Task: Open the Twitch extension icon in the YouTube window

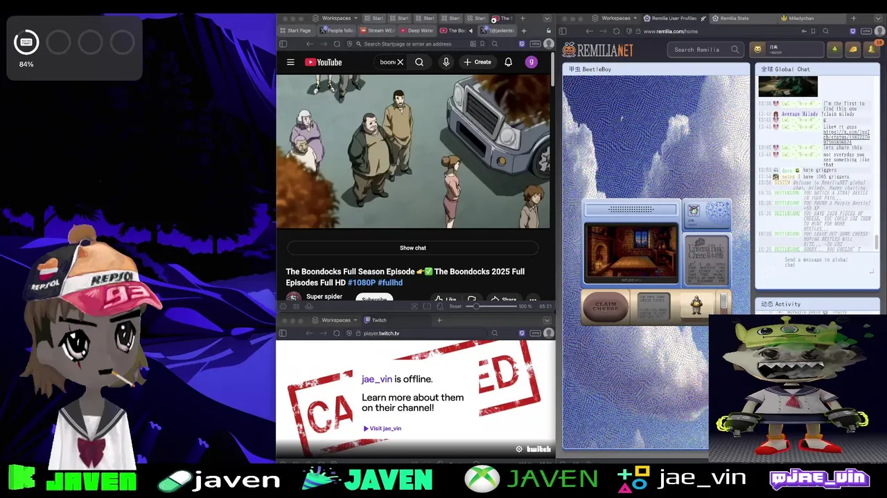Action: pos(522,44)
